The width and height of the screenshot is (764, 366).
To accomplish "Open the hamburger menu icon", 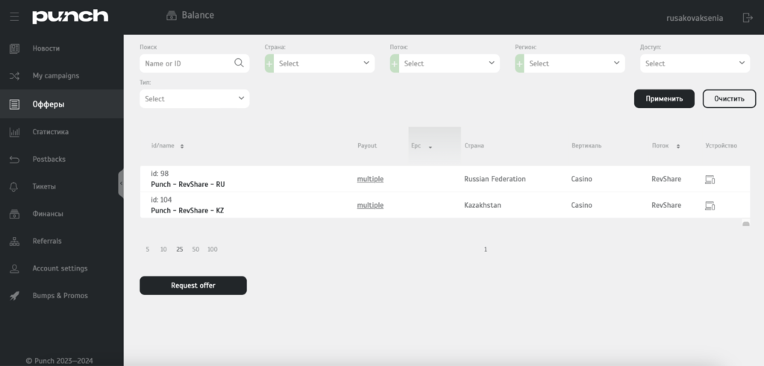I will [14, 17].
